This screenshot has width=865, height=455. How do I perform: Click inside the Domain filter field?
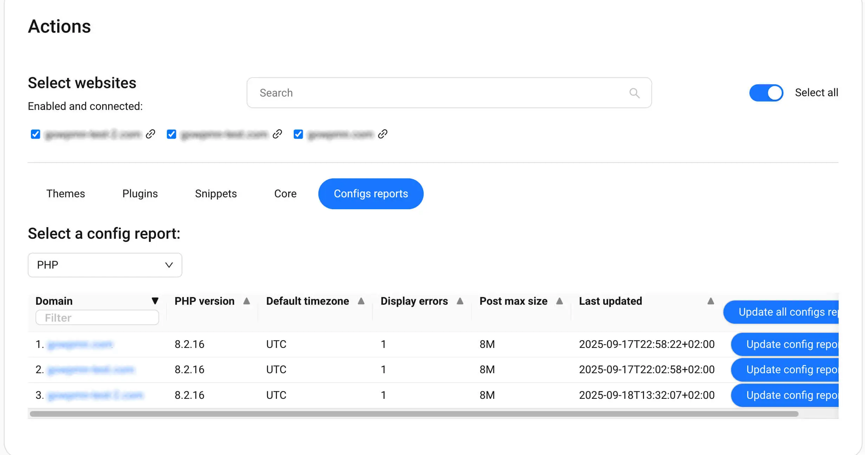tap(97, 317)
